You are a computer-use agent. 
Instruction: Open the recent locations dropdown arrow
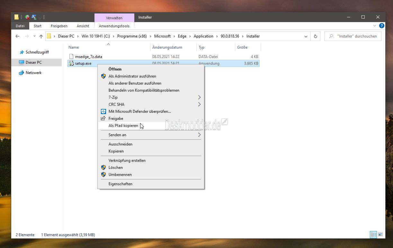point(34,37)
